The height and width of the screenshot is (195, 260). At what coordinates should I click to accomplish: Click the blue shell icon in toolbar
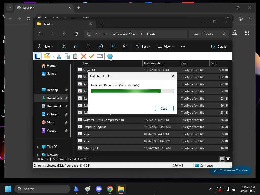point(110,56)
